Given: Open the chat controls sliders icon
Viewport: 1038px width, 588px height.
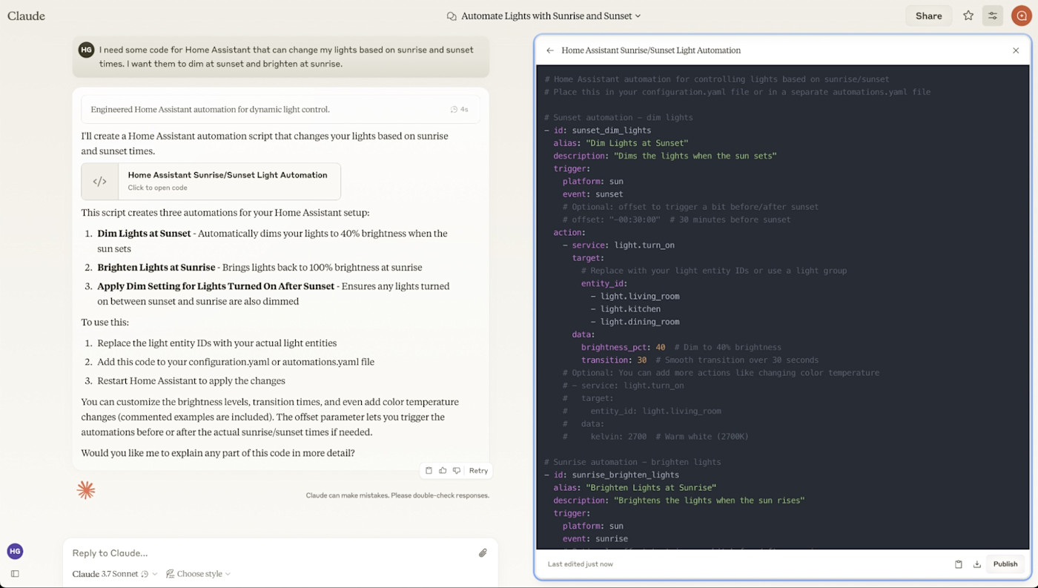Looking at the screenshot, I should point(992,16).
